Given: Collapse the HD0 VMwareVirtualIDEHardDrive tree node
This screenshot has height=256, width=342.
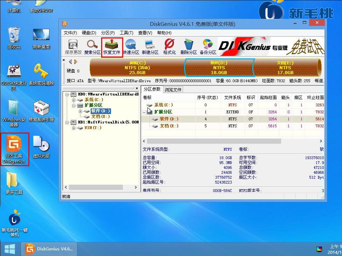Looking at the screenshot, I should 67,94.
